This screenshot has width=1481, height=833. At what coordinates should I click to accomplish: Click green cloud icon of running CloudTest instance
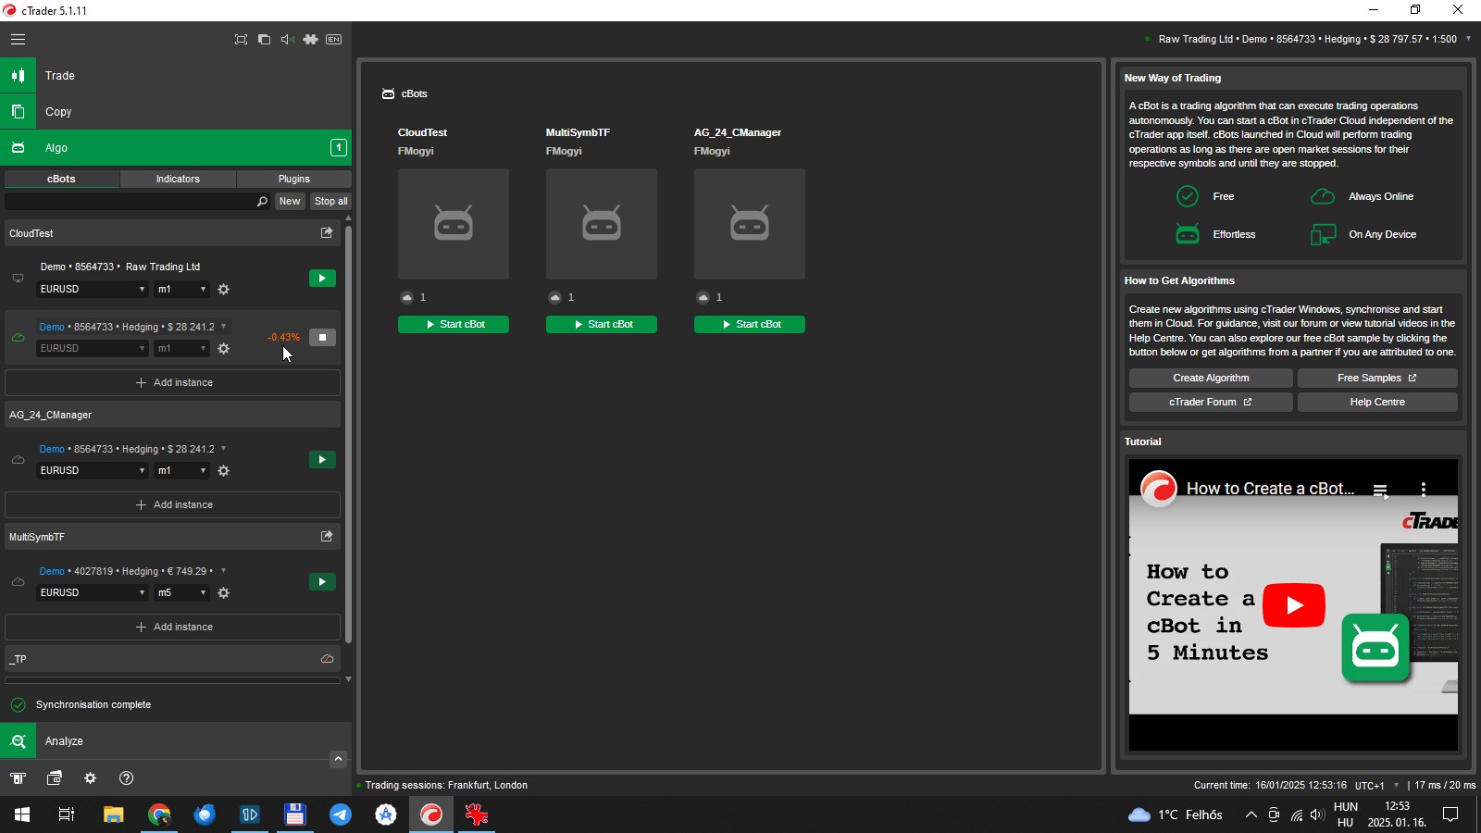tap(18, 338)
